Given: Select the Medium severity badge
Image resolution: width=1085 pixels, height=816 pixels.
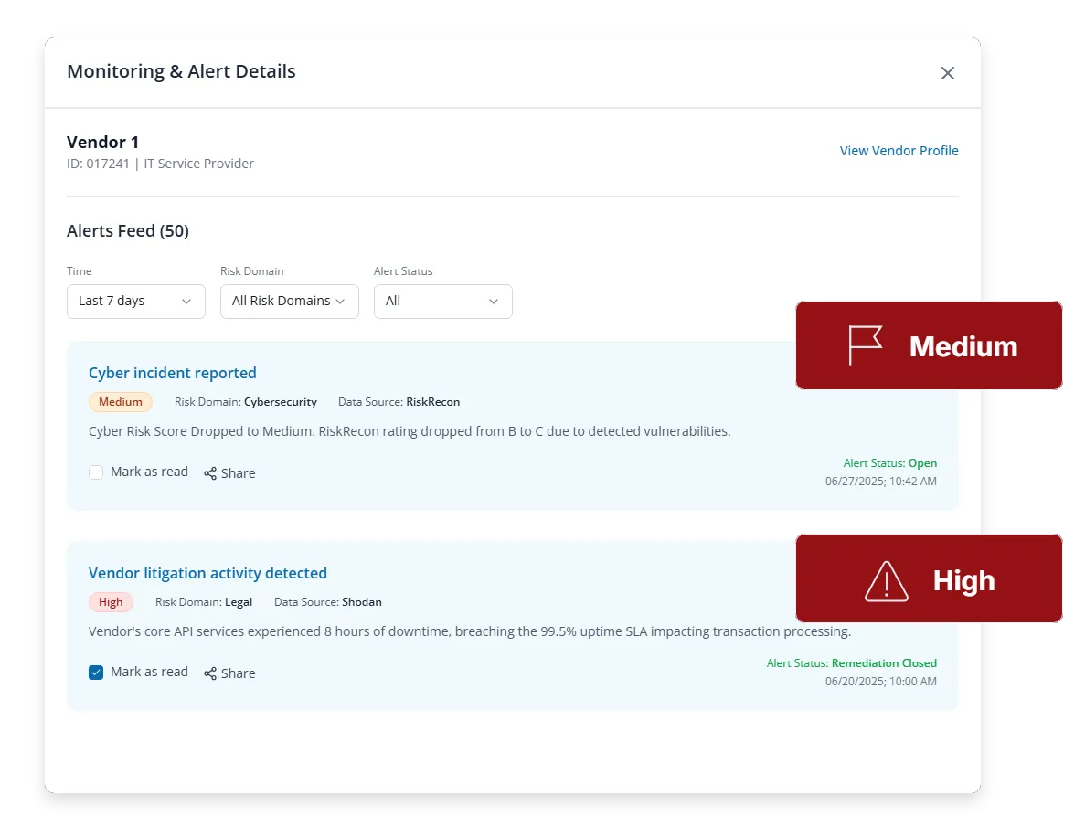Looking at the screenshot, I should (121, 402).
